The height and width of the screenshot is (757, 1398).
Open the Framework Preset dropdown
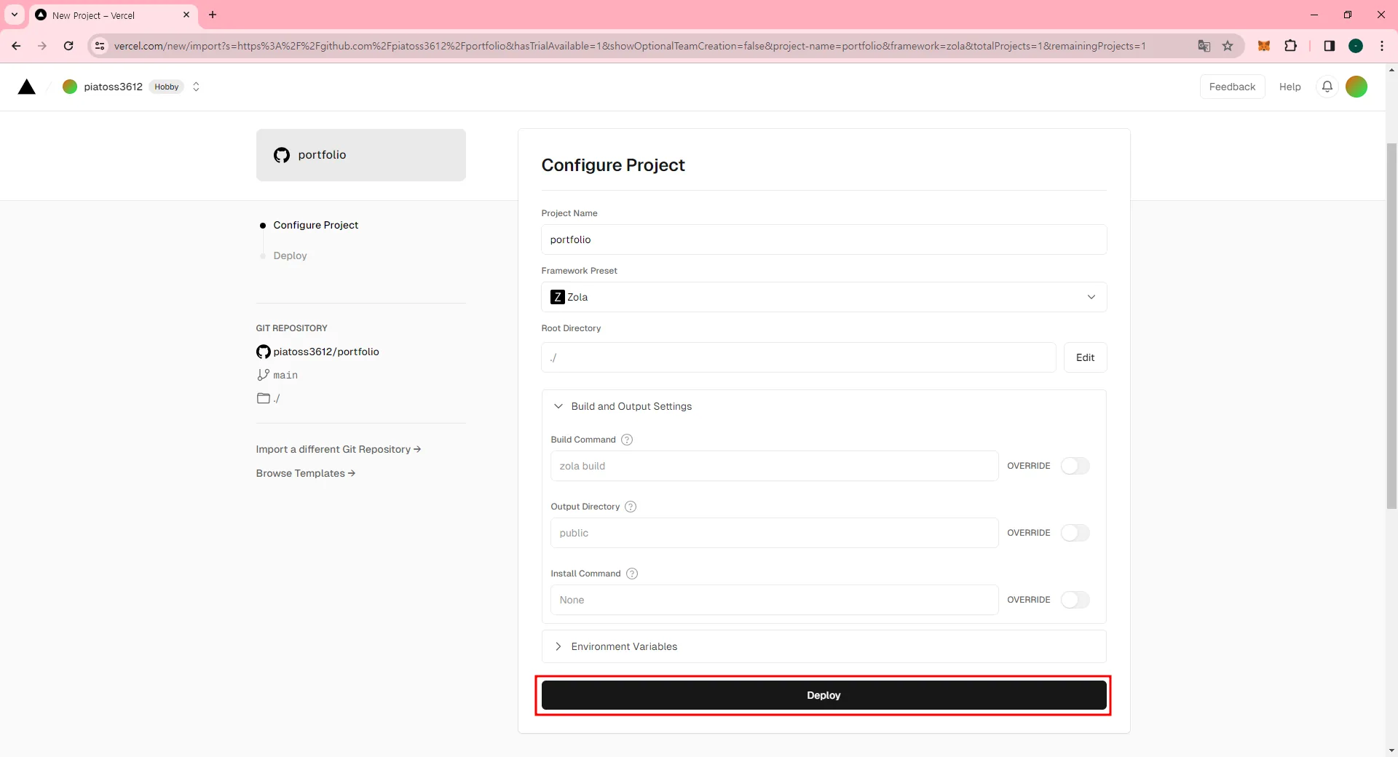(824, 297)
